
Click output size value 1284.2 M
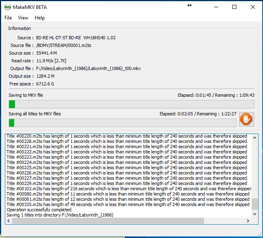[x=45, y=76]
